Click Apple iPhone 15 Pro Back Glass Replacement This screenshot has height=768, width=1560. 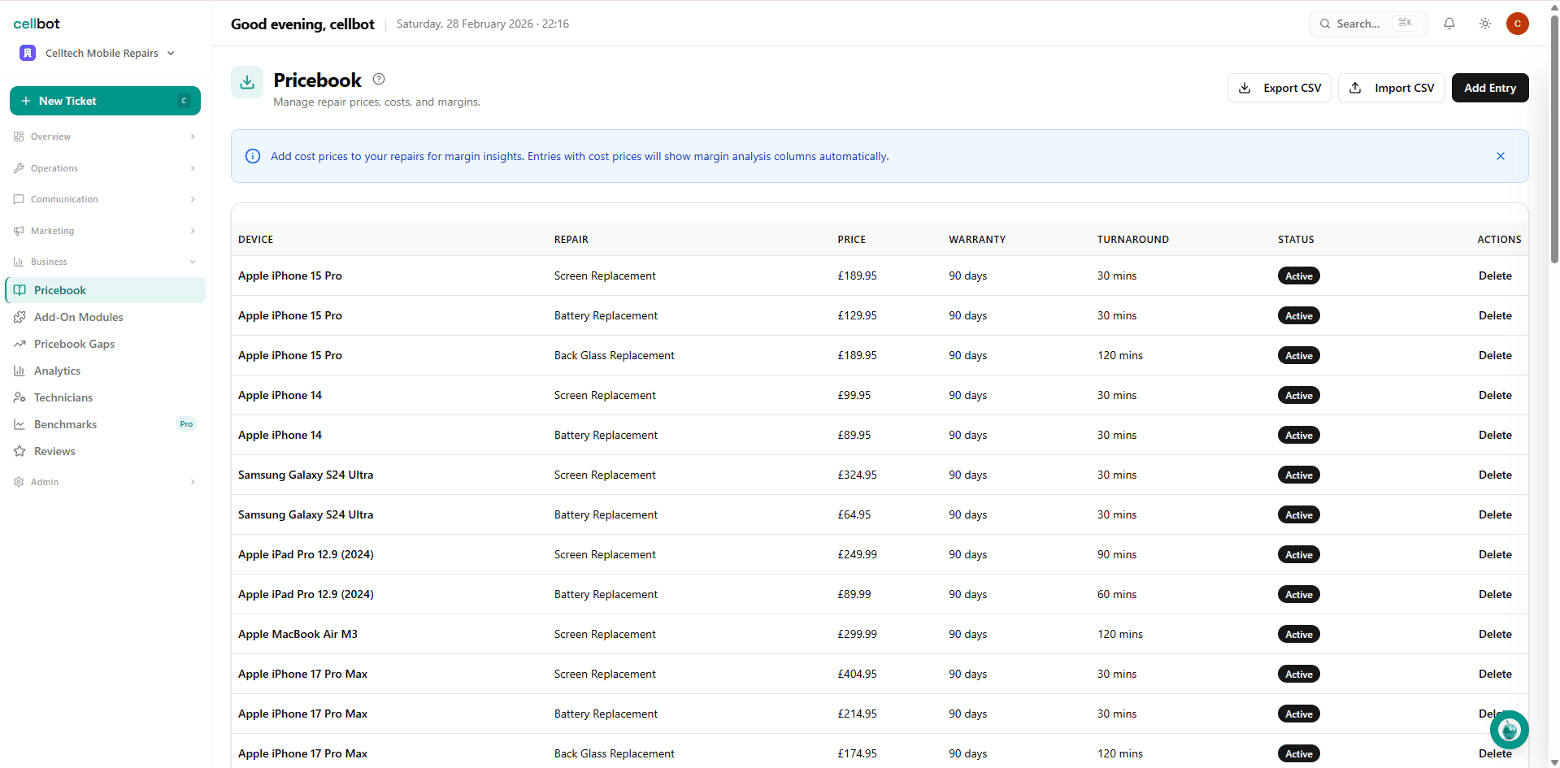[x=615, y=355]
